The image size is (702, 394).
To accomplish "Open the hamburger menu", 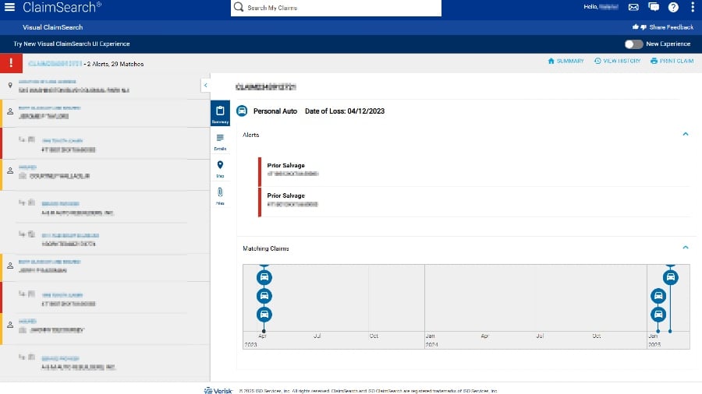I will [x=9, y=7].
